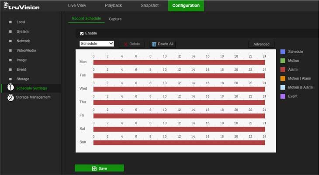The width and height of the screenshot is (319, 175).
Task: Open the Network settings in sidebar
Action: click(x=23, y=41)
